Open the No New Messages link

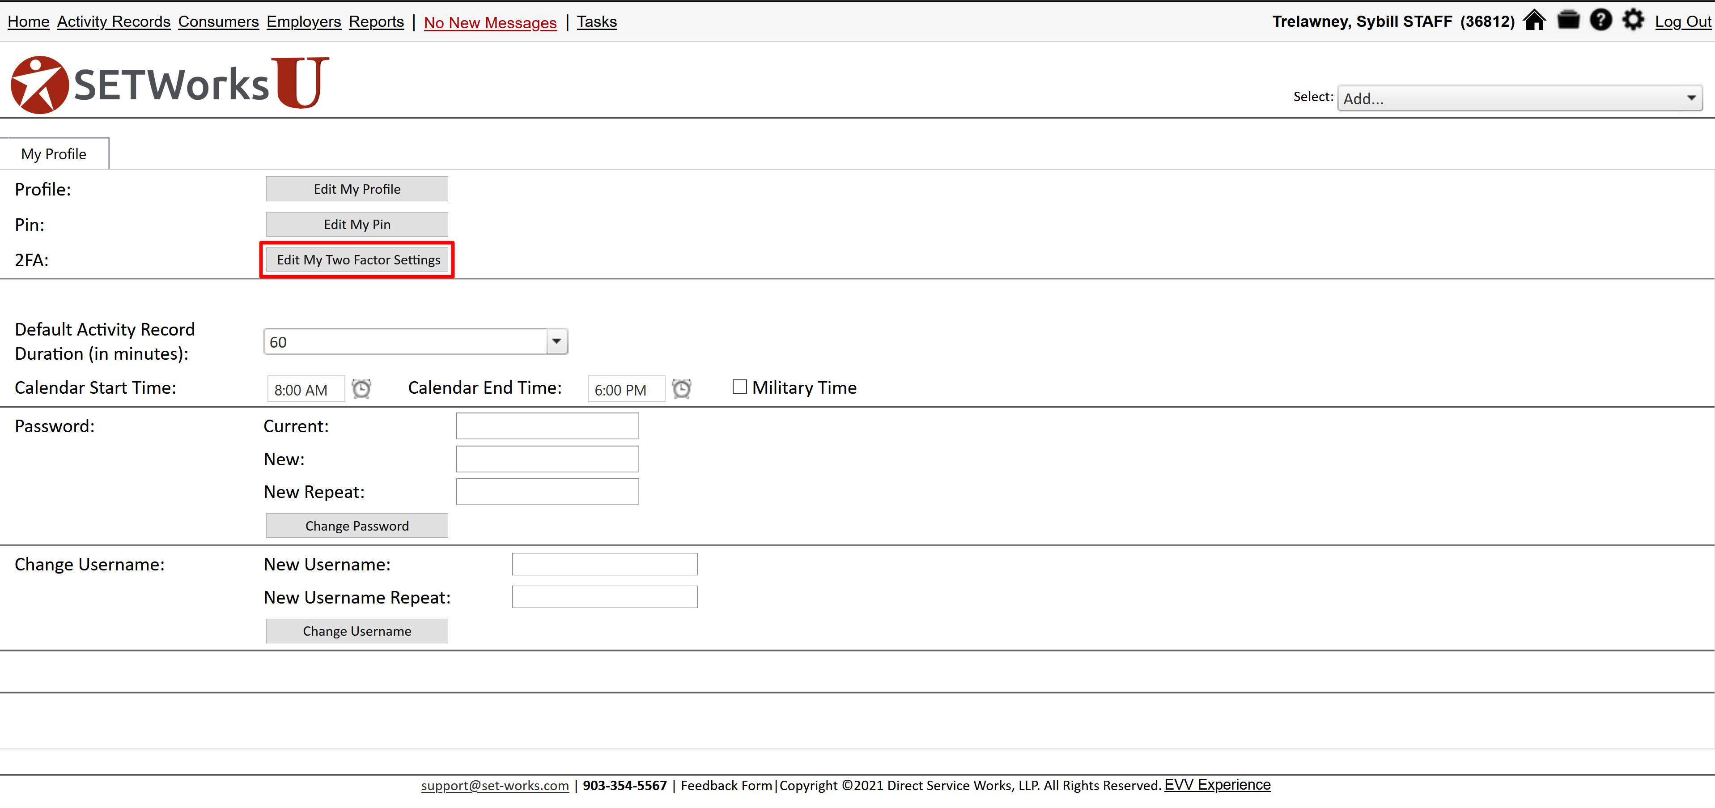tap(489, 23)
